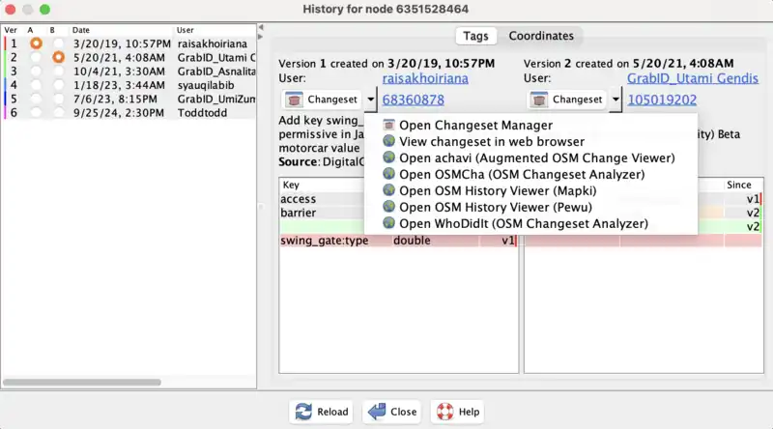Expand dropdown arrow next to left Changeset button

371,100
